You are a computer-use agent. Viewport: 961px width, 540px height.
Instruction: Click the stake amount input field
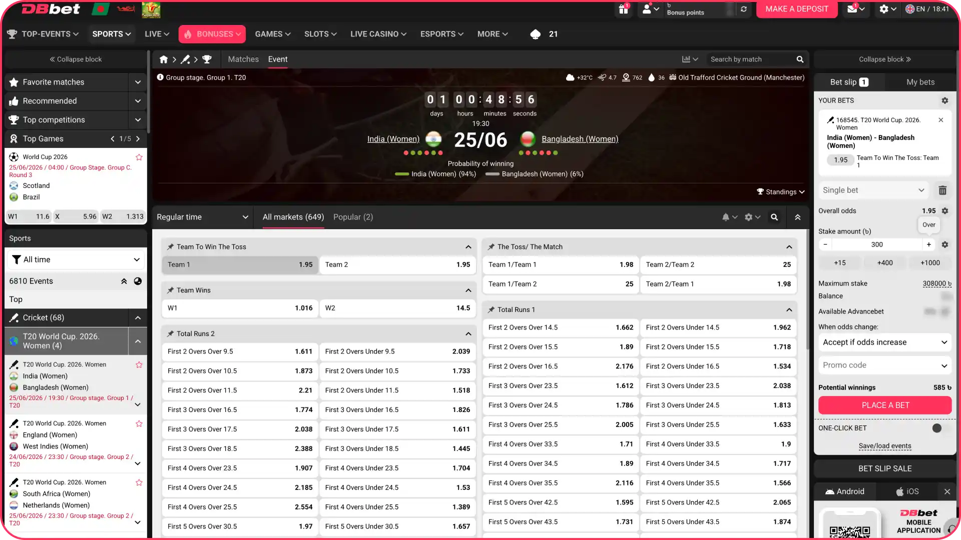click(x=877, y=244)
